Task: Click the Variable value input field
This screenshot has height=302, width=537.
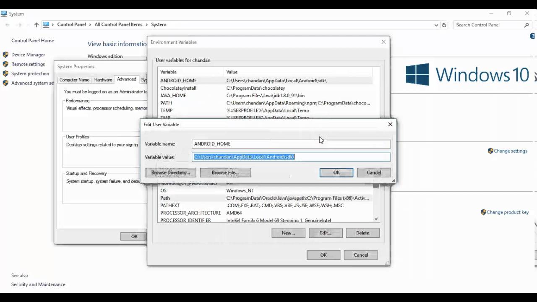Action: tap(291, 157)
